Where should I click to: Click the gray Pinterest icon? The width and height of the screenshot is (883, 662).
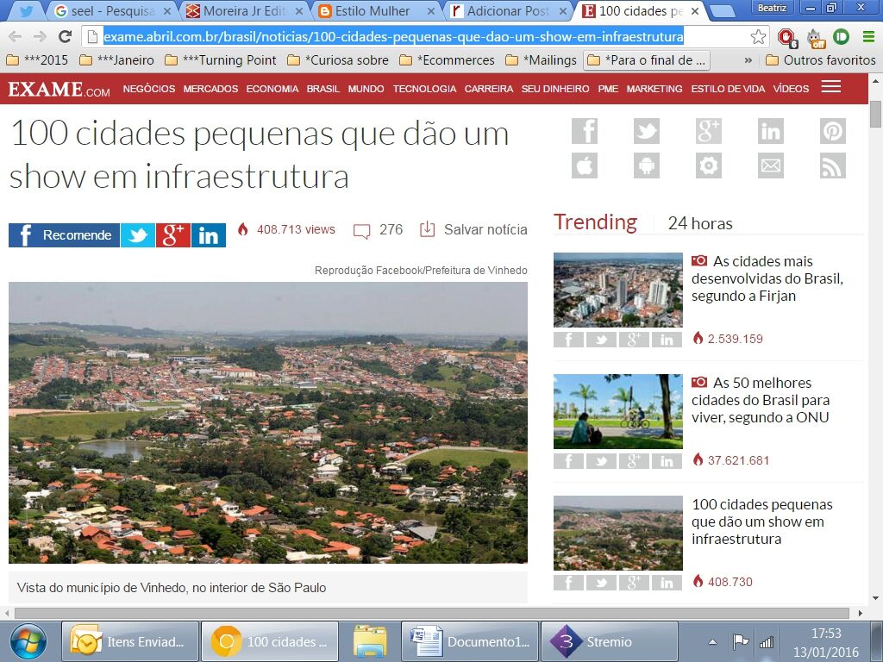tap(833, 131)
